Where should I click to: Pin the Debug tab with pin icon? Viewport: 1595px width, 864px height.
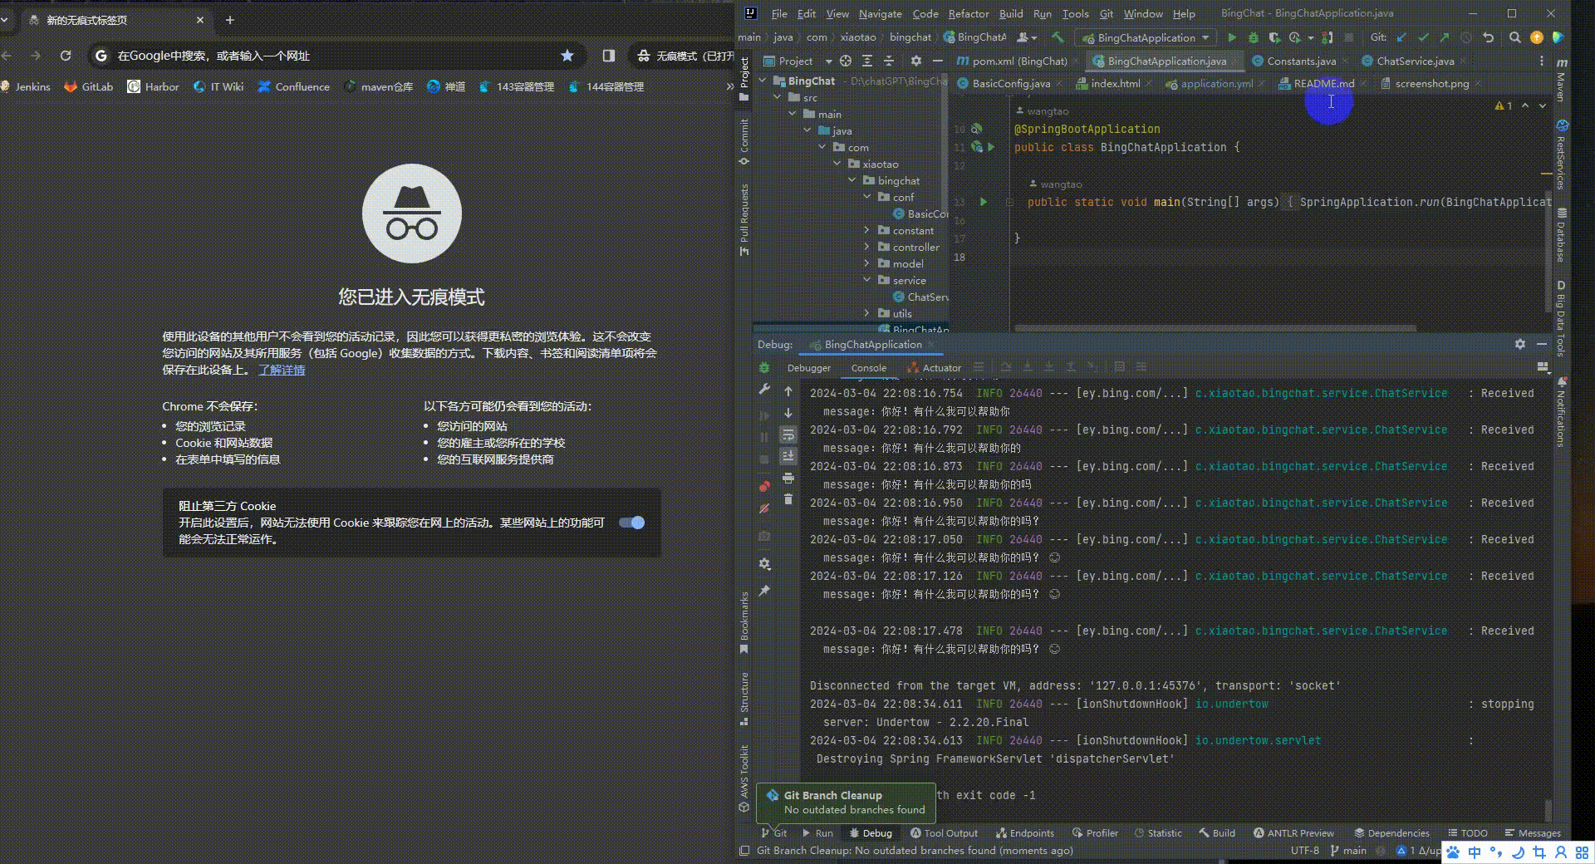coord(764,591)
